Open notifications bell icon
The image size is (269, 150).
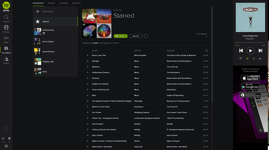9,138
